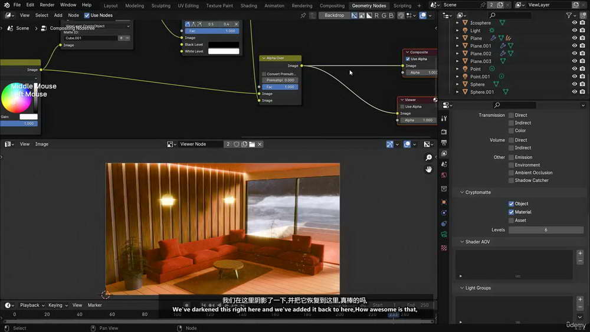Add new view layer icon

pyautogui.click(x=576, y=5)
